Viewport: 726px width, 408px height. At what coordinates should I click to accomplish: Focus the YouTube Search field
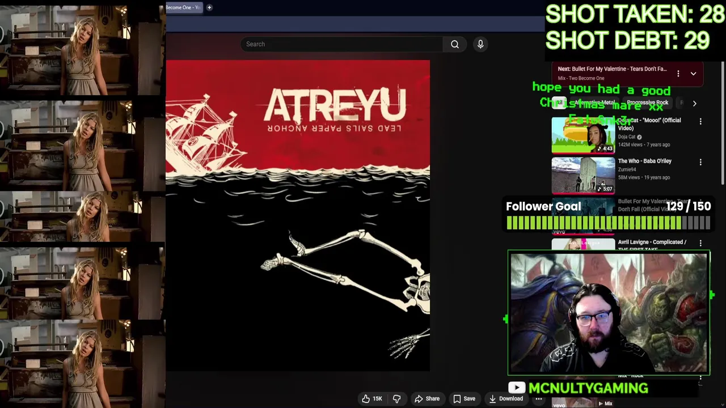point(342,44)
